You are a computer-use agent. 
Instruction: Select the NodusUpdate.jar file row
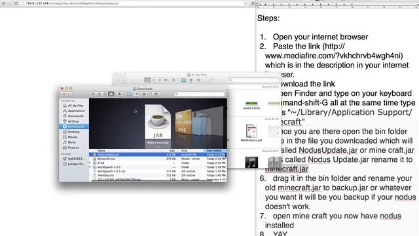coord(158,155)
